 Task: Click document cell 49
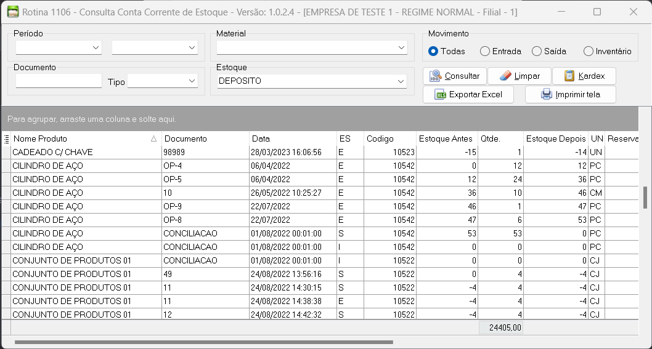click(205, 274)
